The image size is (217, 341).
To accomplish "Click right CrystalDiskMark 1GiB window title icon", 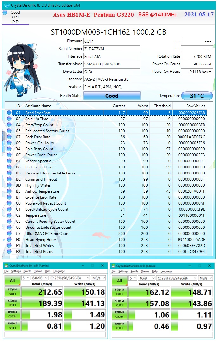I will point(114,266).
